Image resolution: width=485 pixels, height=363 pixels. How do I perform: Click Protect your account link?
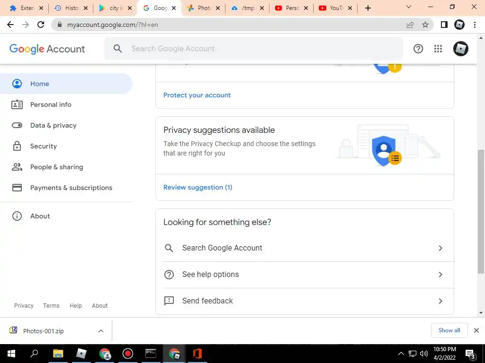pyautogui.click(x=197, y=95)
